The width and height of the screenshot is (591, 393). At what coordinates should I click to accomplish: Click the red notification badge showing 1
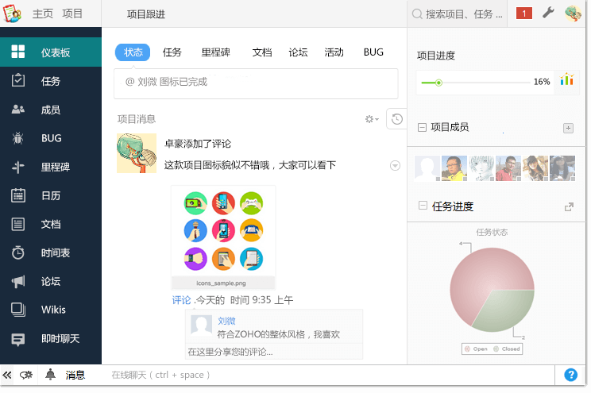(524, 13)
